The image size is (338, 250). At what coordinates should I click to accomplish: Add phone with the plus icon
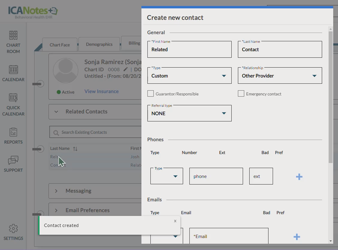(299, 177)
